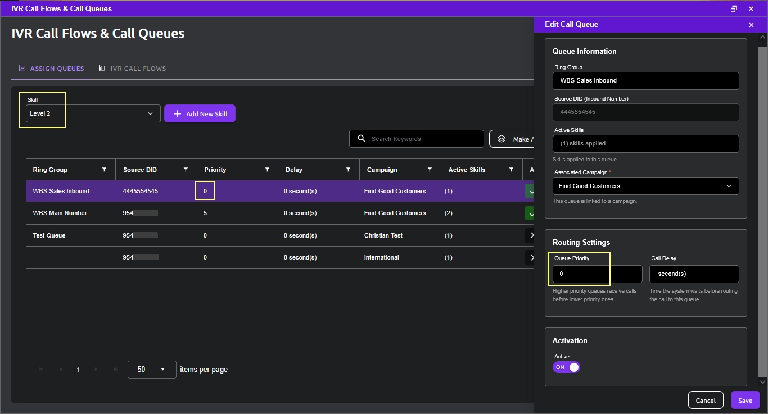Click the magnifier icon in the search box

362,139
